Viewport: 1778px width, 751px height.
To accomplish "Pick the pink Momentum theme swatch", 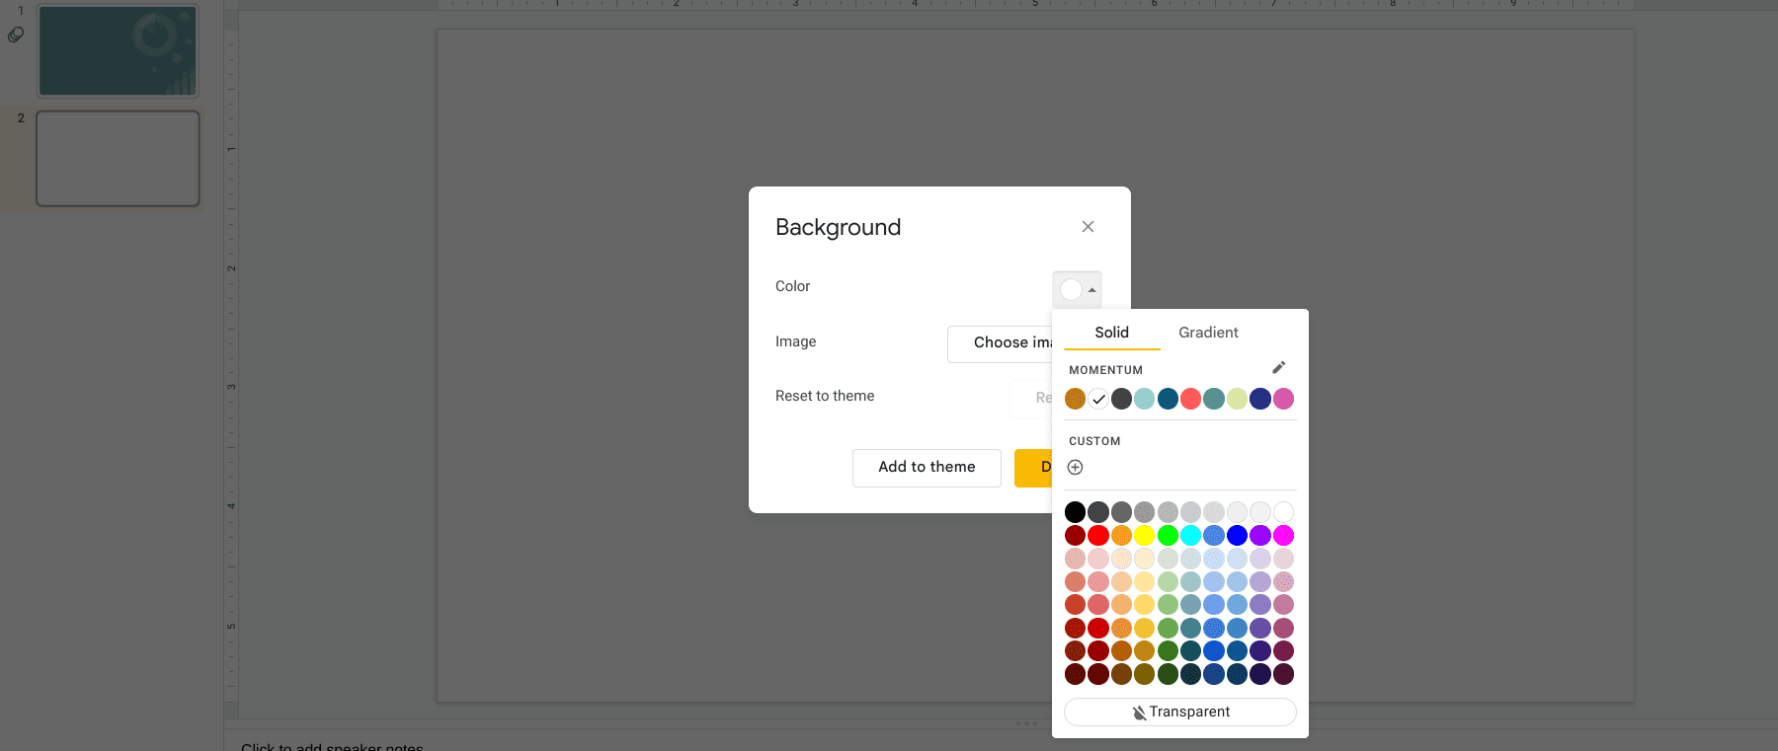I will 1283,399.
